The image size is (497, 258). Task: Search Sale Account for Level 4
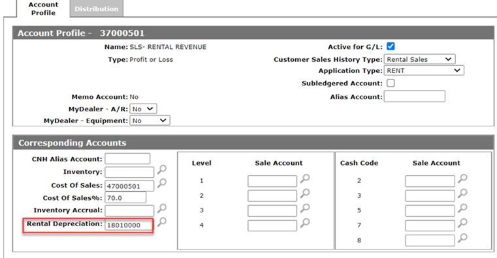pos(305,223)
